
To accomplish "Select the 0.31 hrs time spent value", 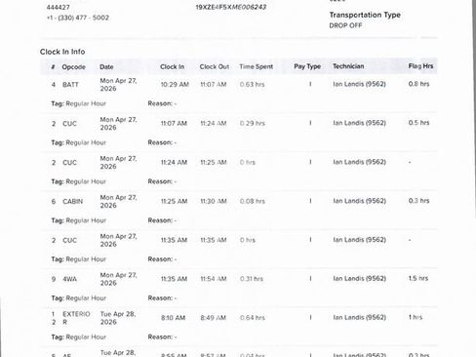I will (252, 279).
